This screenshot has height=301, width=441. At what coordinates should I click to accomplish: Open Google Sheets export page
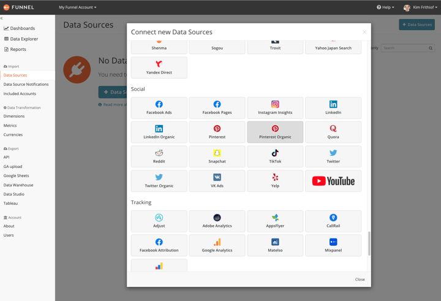17,175
